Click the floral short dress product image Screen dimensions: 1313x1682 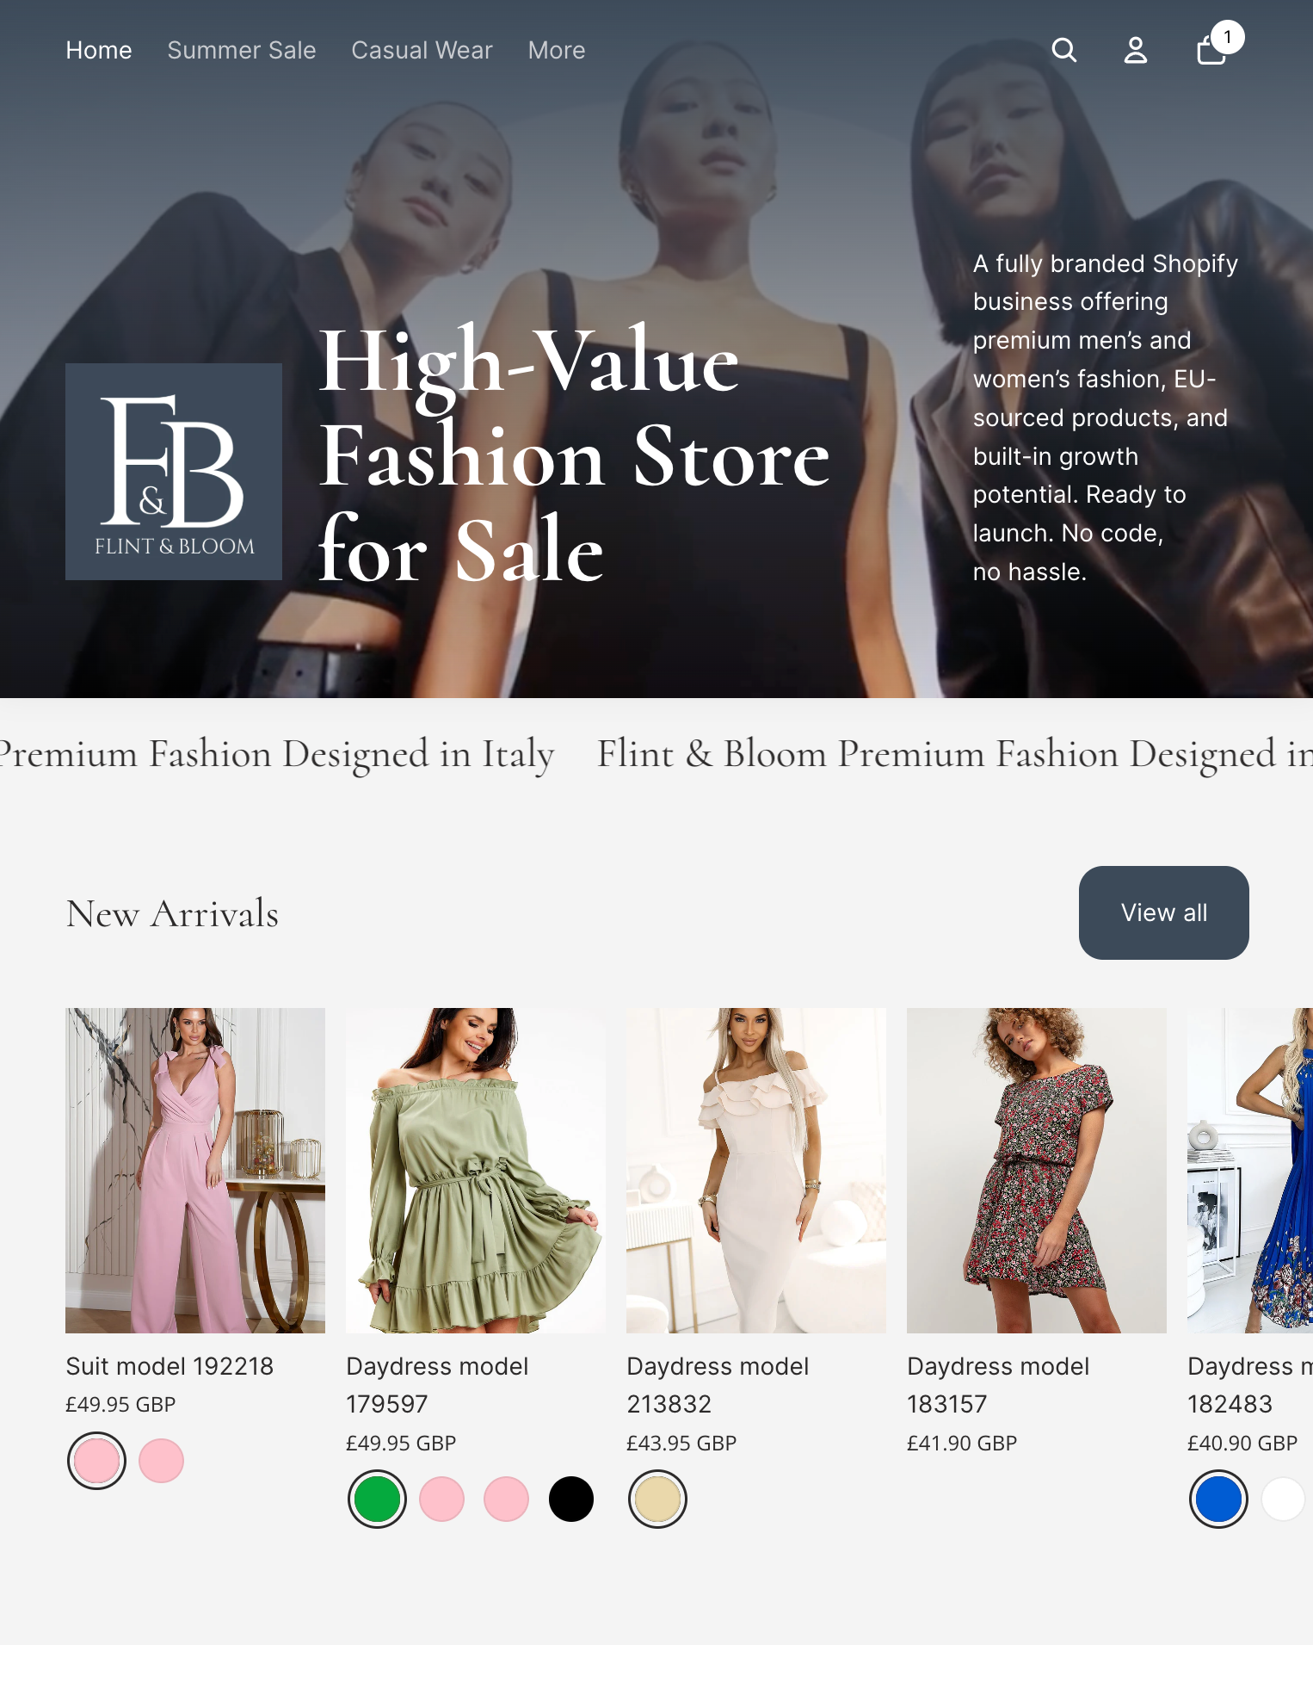1037,1171
